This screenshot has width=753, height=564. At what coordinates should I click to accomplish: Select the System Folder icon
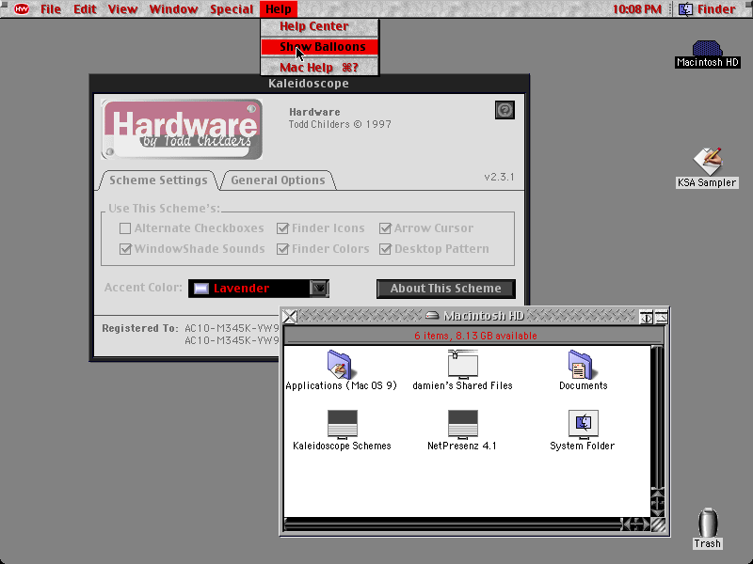583,425
